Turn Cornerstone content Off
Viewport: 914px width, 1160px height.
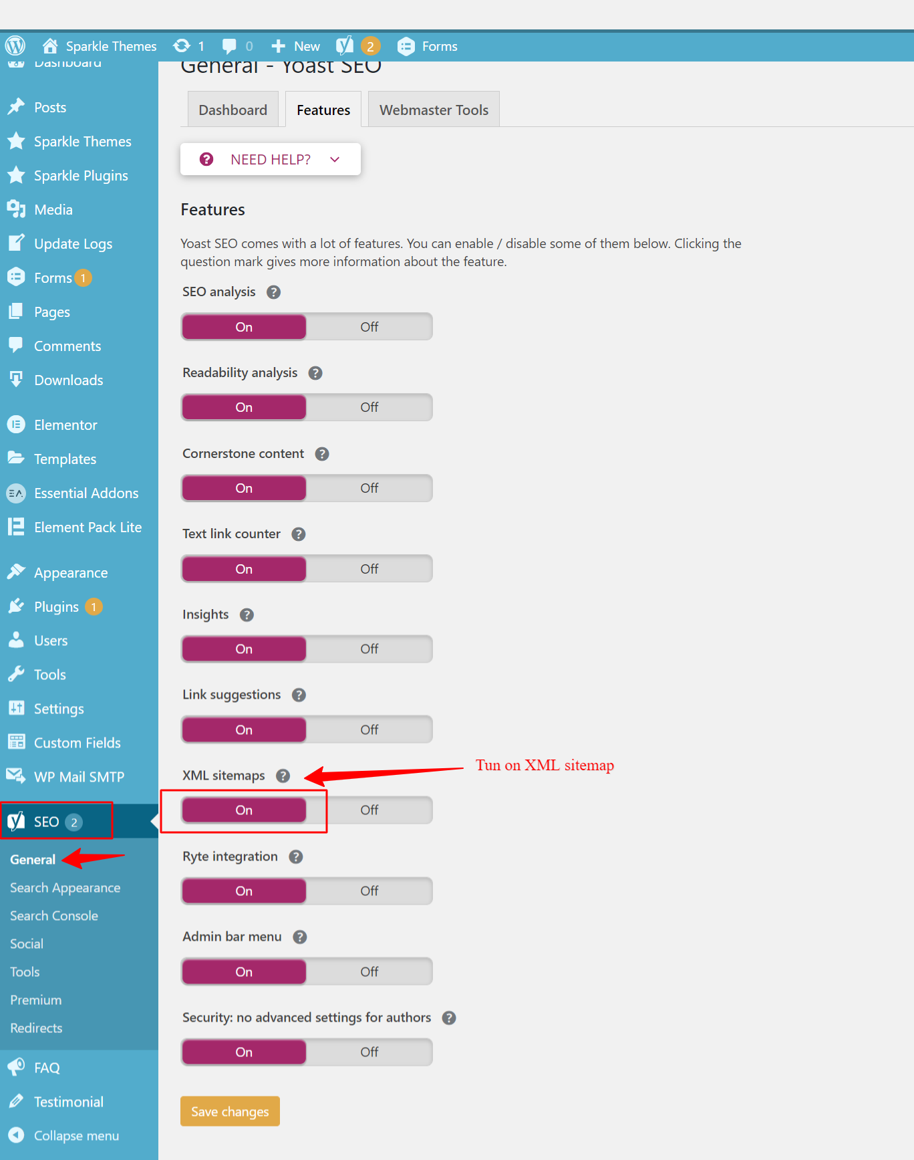coord(369,488)
